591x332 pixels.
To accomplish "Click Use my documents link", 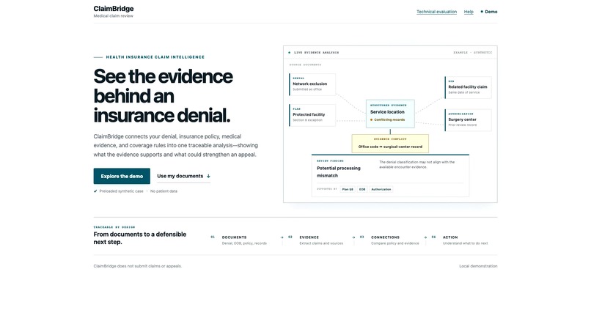I will click(x=183, y=176).
